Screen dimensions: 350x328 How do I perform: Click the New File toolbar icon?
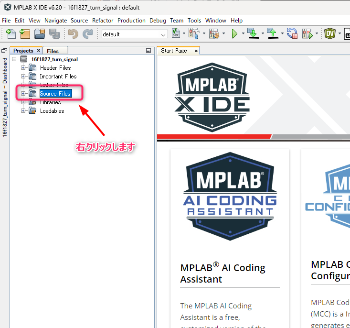(x=11, y=34)
